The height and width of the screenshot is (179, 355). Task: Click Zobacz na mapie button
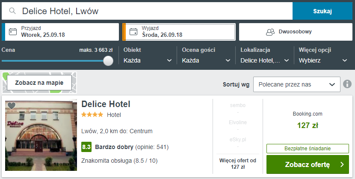coord(39,83)
